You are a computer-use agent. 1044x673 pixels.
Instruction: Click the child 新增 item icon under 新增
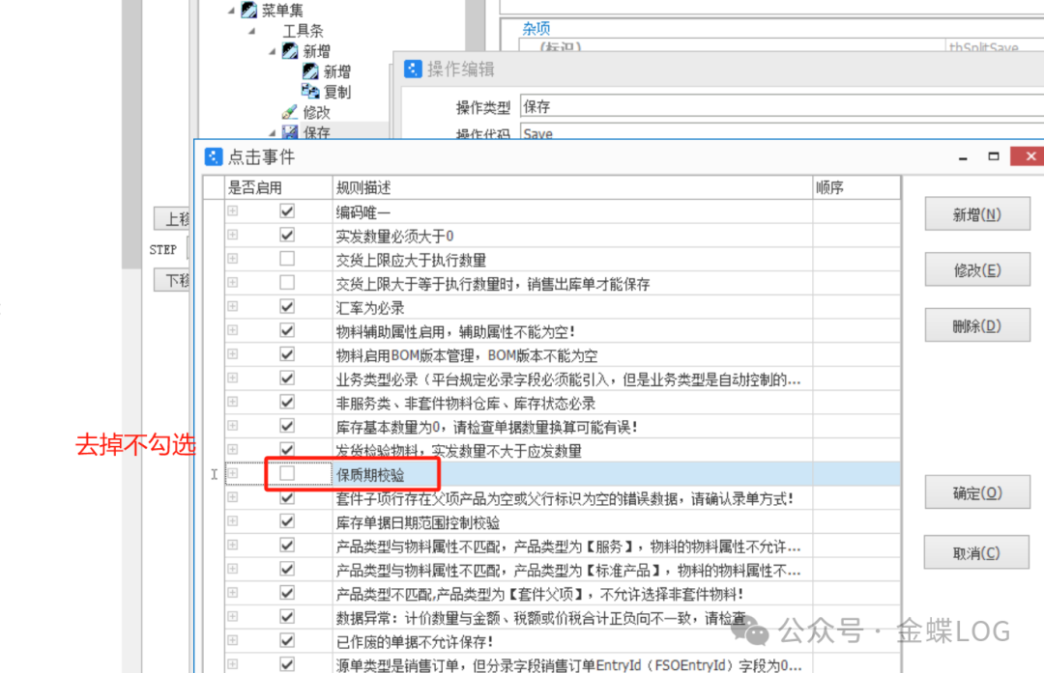[310, 71]
